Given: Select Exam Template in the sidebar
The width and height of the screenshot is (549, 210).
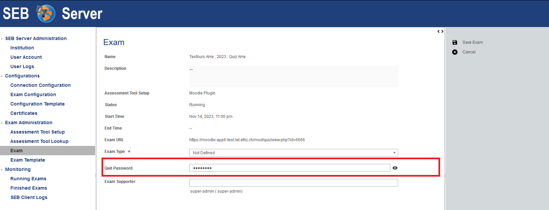Looking at the screenshot, I should tap(28, 160).
